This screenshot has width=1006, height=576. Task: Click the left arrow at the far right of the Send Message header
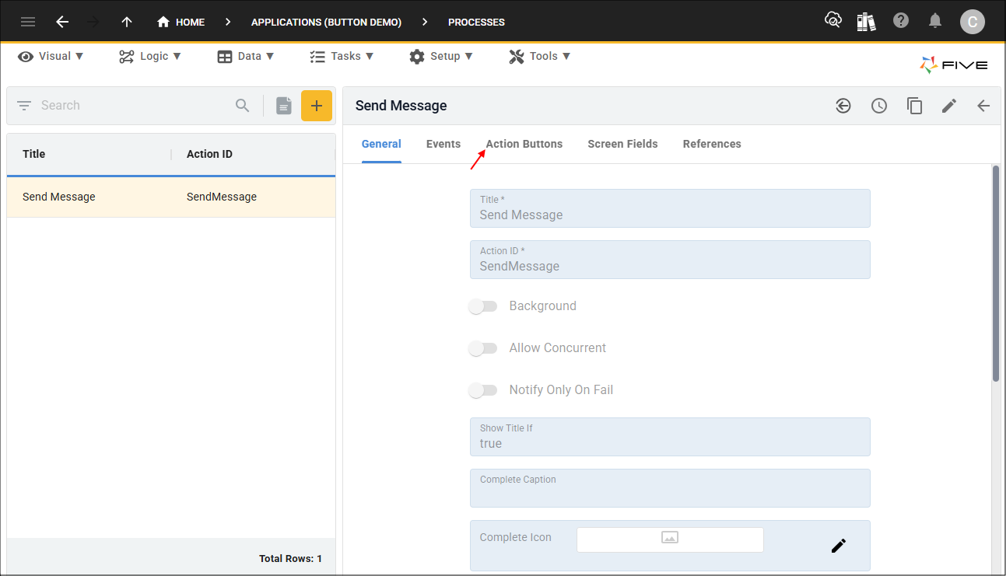[x=983, y=106]
